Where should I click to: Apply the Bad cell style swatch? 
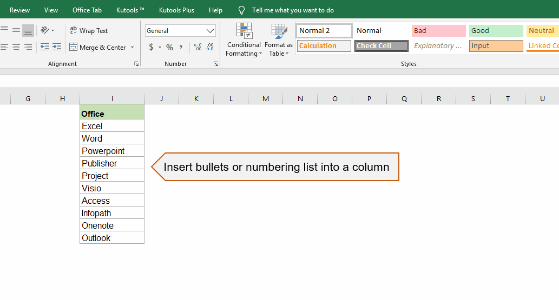click(438, 31)
